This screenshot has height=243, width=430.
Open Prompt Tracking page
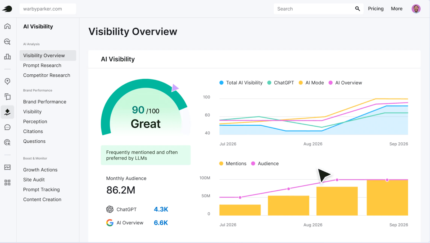click(x=41, y=190)
